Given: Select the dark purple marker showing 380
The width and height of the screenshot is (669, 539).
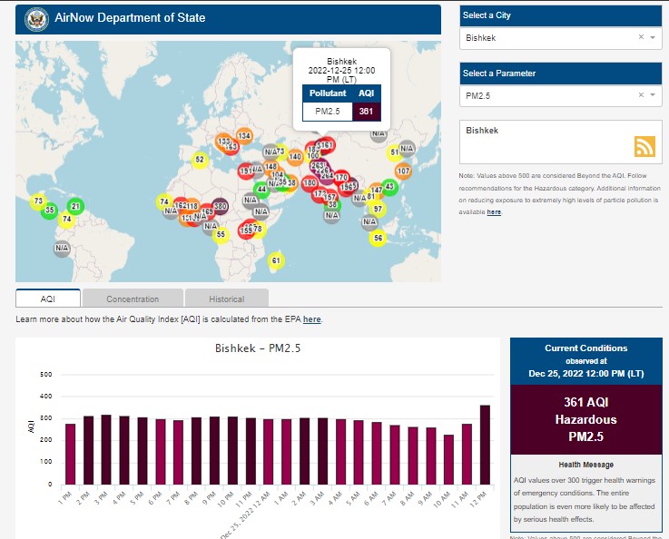Looking at the screenshot, I should click(220, 206).
